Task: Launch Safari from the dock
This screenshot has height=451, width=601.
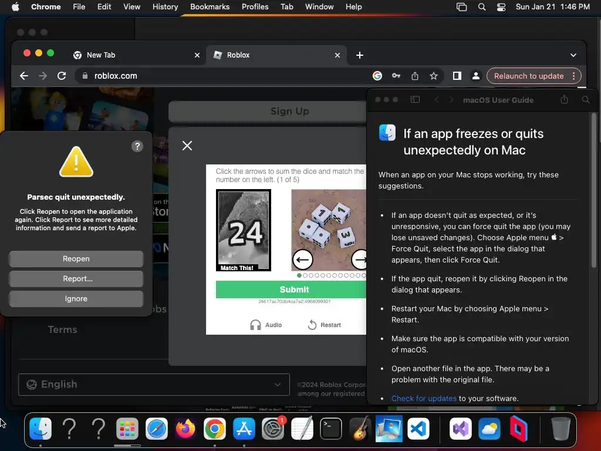Action: (156, 428)
